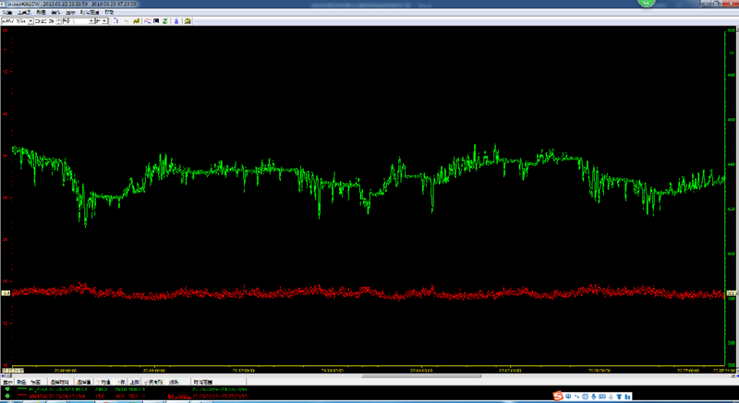Click the red line color swatch in legend
Viewport: 739px width, 403px height.
[x=21, y=396]
